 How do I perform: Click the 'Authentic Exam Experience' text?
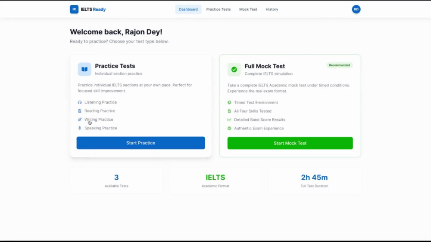(x=259, y=128)
